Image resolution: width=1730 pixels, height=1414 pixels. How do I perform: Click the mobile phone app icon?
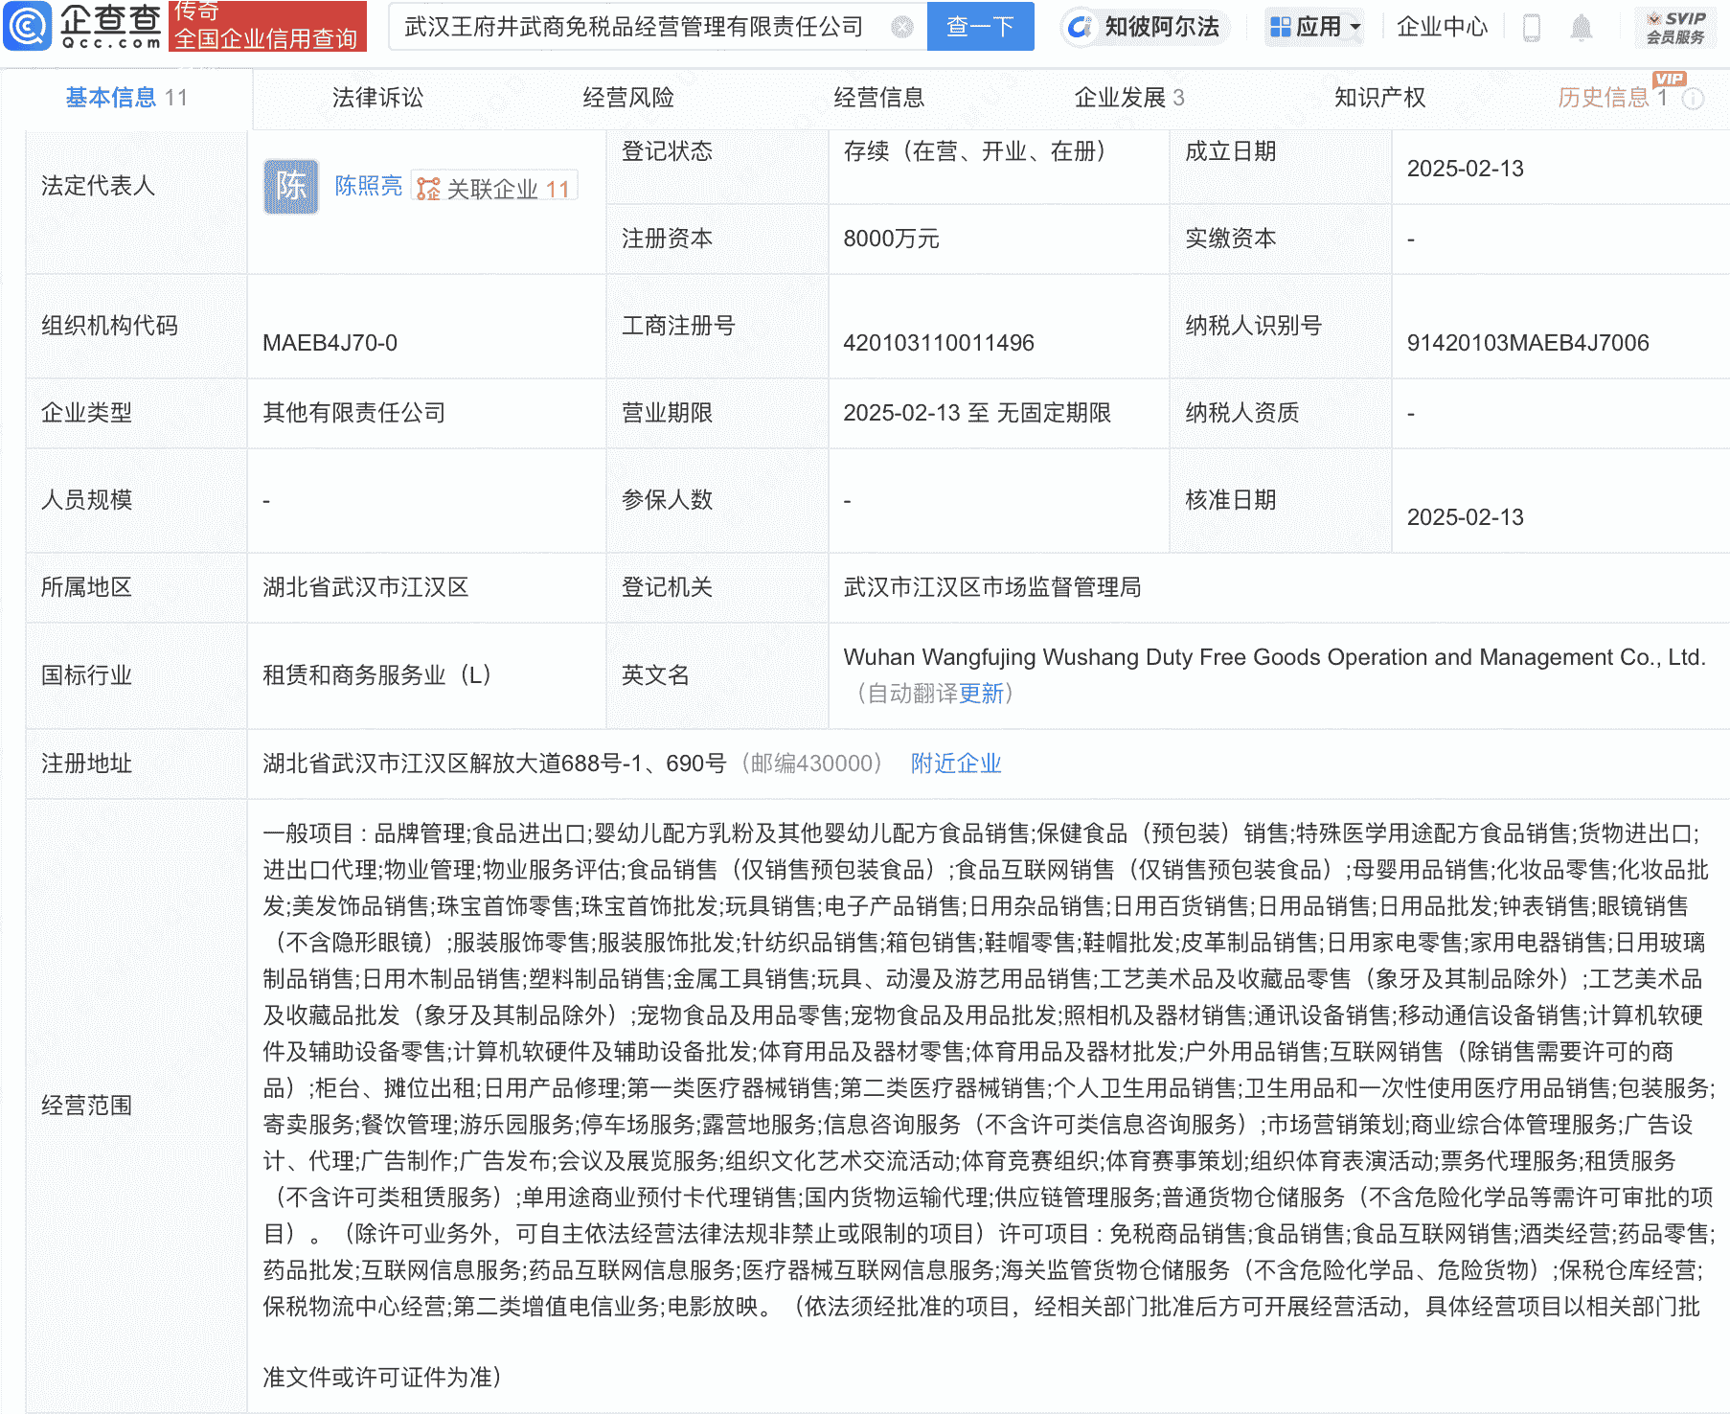click(x=1530, y=27)
